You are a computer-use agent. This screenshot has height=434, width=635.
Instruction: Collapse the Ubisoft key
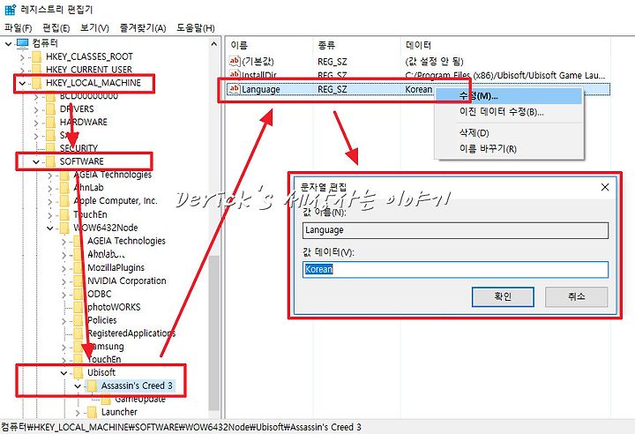coord(63,373)
